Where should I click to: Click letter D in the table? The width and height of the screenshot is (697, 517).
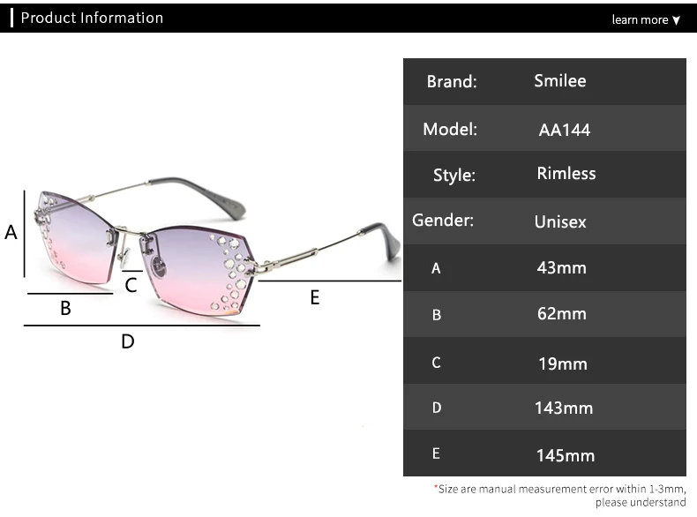(437, 408)
